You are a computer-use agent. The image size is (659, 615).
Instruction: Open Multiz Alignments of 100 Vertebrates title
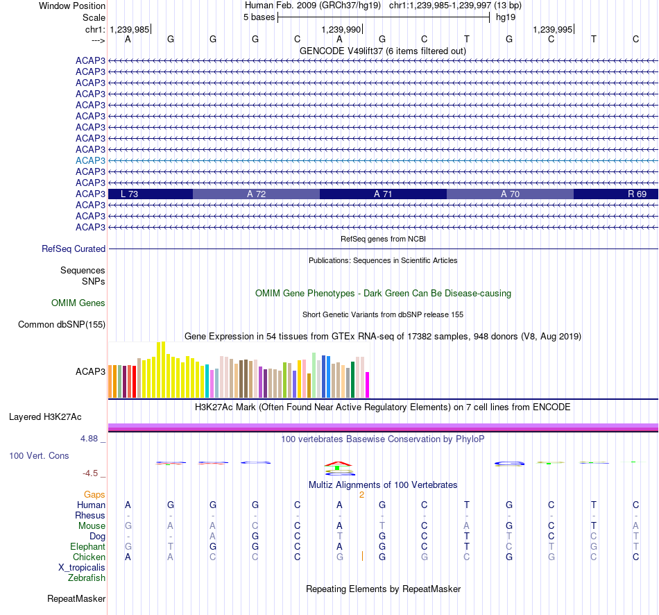[x=383, y=485]
